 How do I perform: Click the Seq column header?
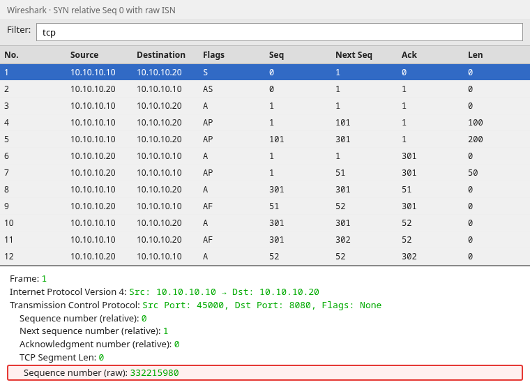tap(276, 55)
